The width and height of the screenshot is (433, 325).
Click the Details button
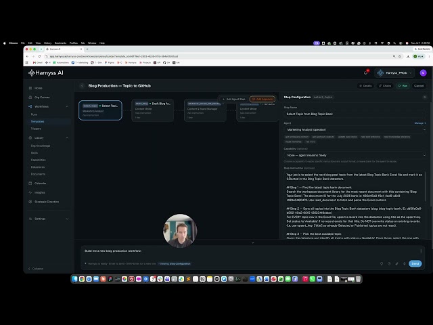(x=365, y=86)
